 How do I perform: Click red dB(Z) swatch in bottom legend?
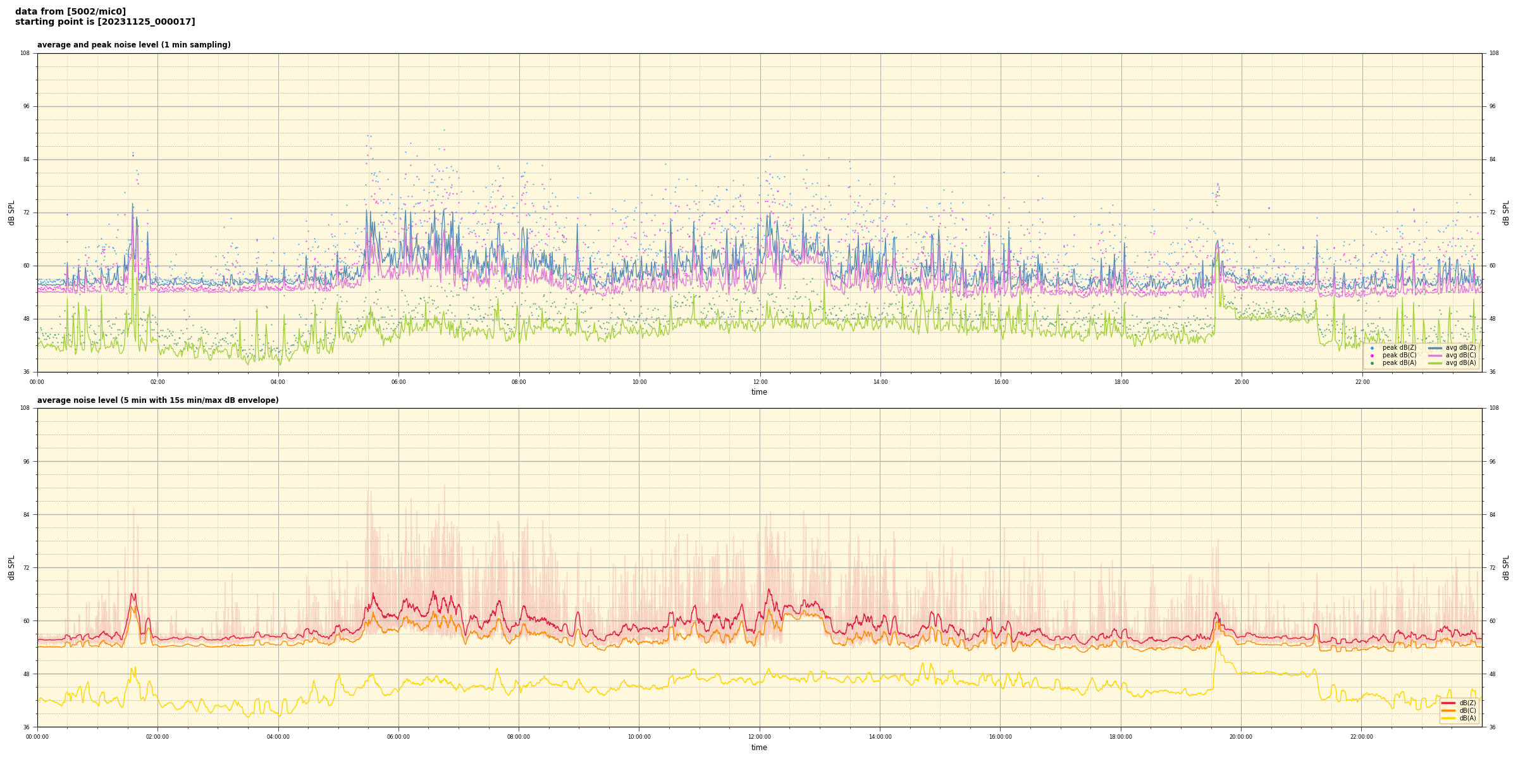[x=1448, y=703]
